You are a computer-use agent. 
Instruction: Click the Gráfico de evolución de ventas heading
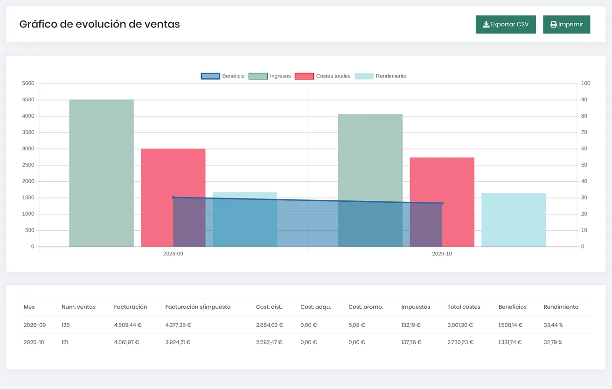click(99, 24)
